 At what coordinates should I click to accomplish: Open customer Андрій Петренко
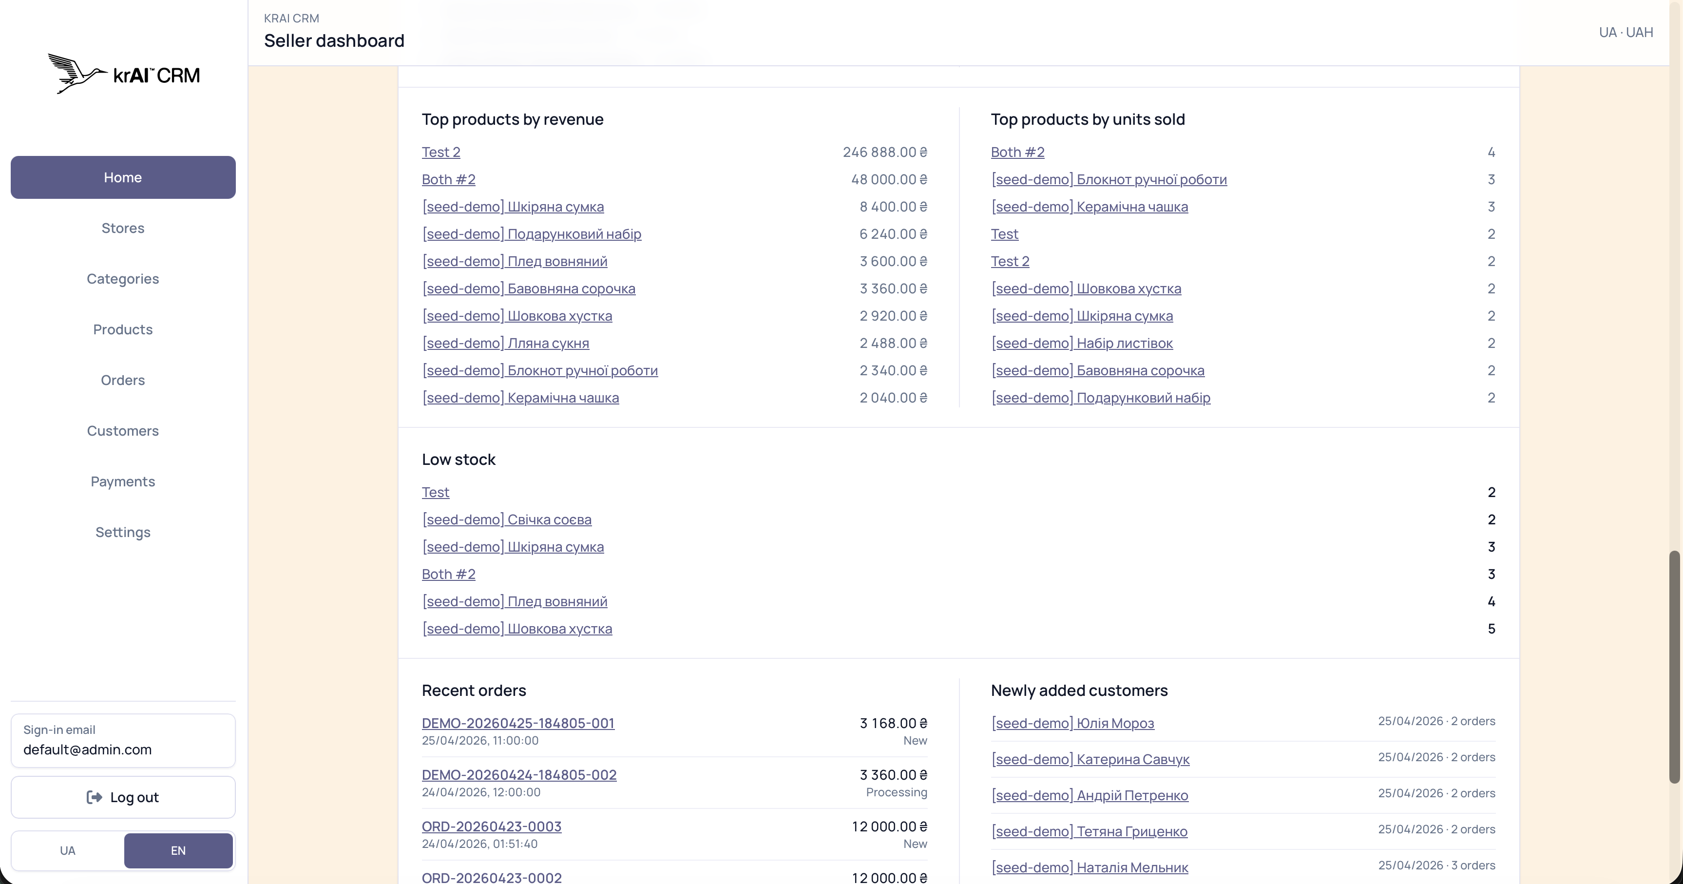point(1089,795)
